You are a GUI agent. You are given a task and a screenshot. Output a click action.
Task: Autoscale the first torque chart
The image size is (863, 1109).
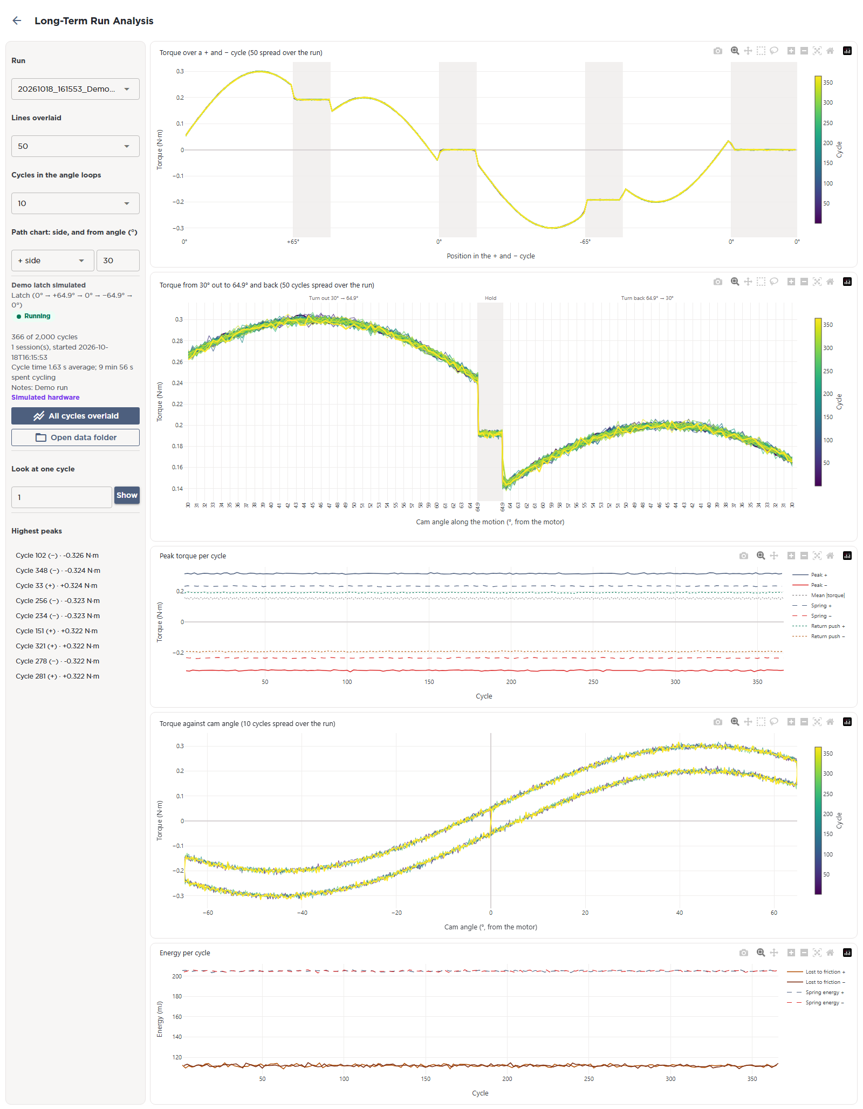point(817,51)
